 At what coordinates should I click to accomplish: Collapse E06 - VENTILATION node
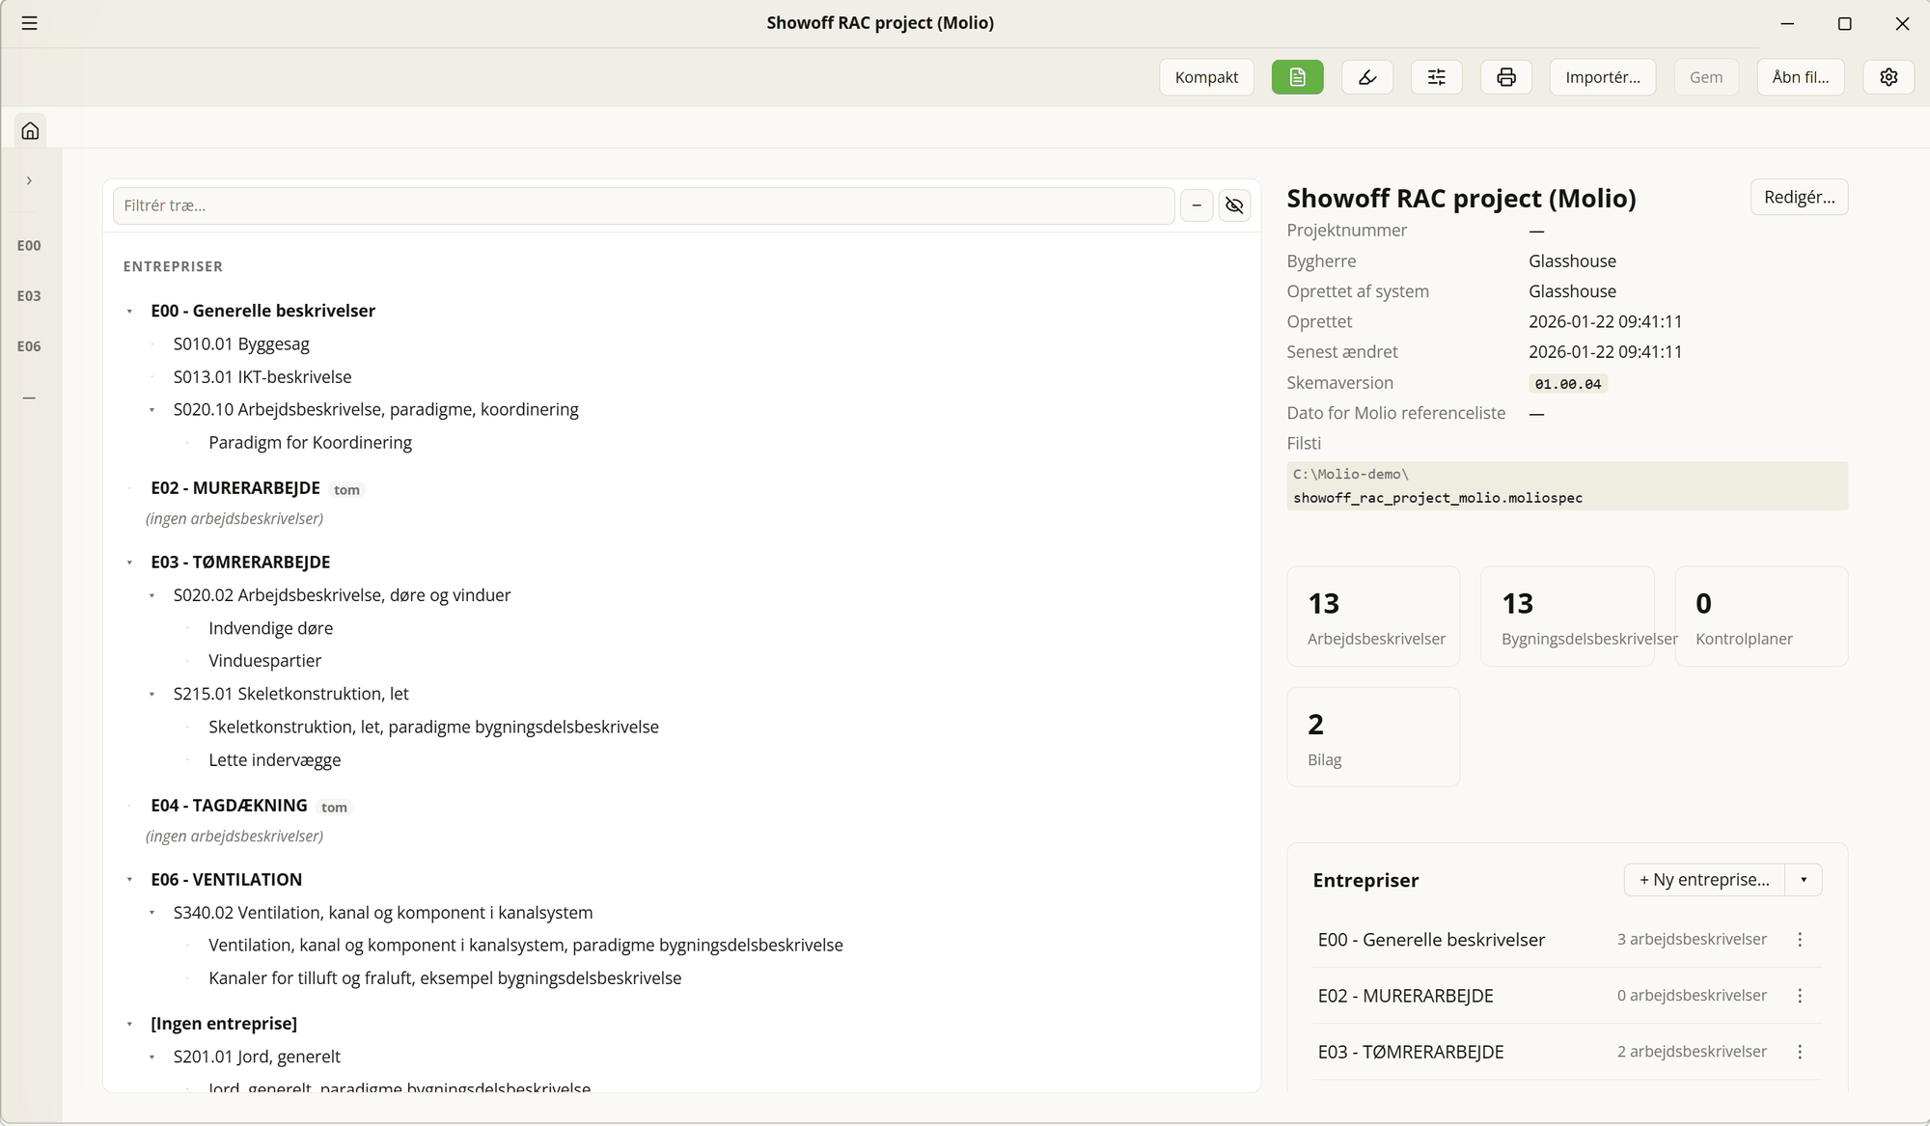click(129, 880)
